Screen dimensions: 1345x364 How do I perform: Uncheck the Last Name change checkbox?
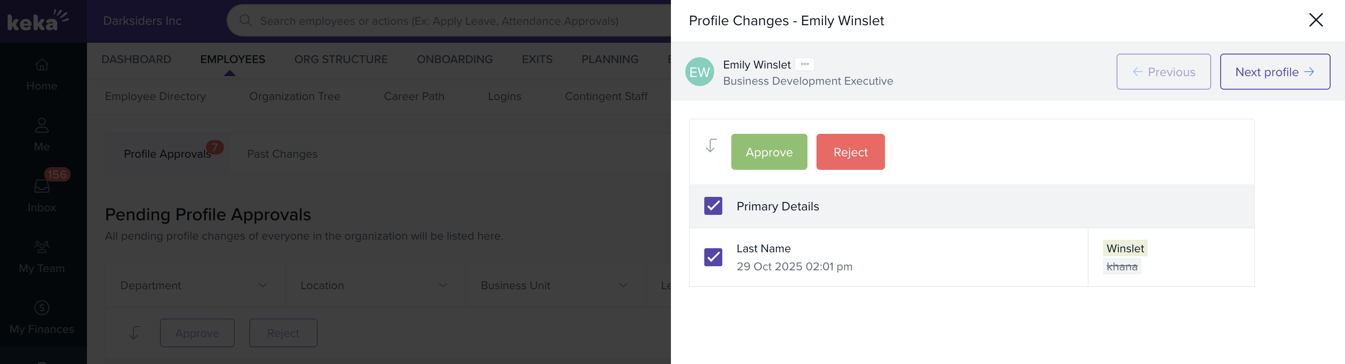click(713, 257)
